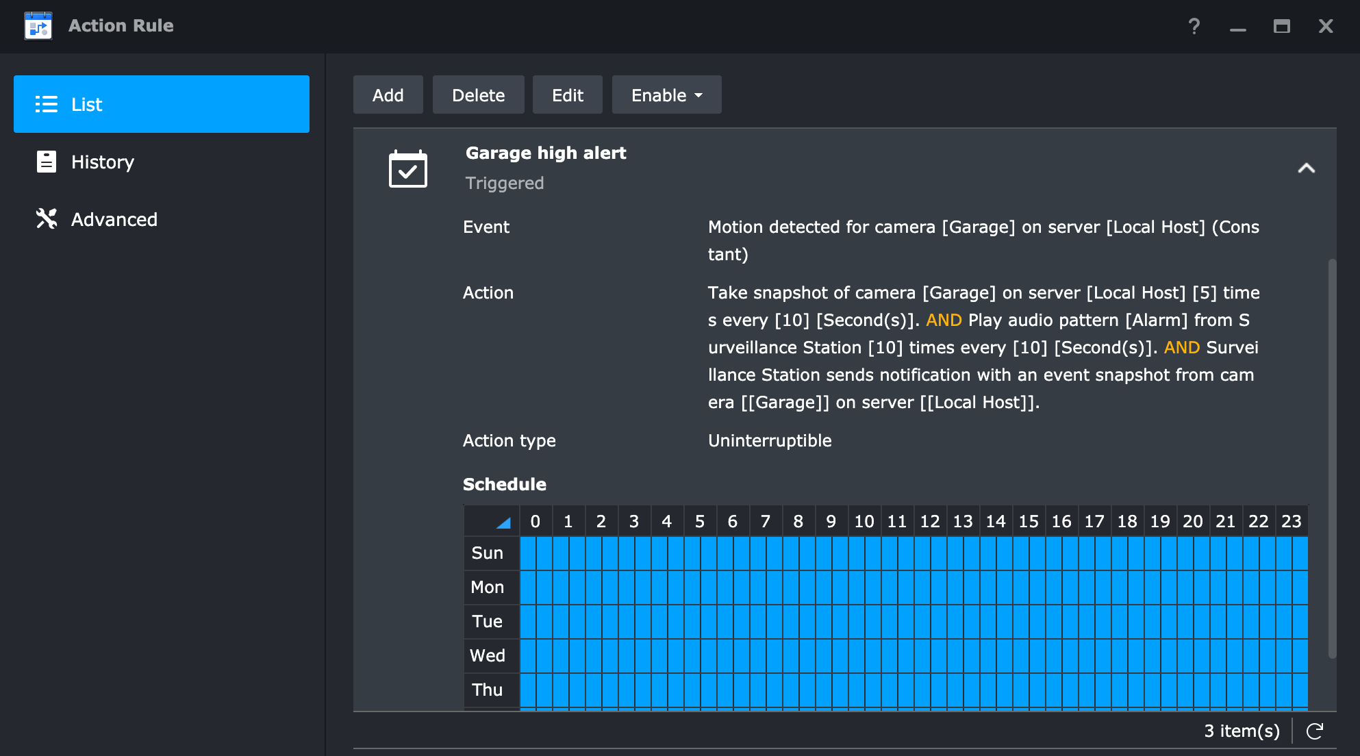Screen dimensions: 1360x756
Task: Click hour 15 column header
Action: 1029,521
